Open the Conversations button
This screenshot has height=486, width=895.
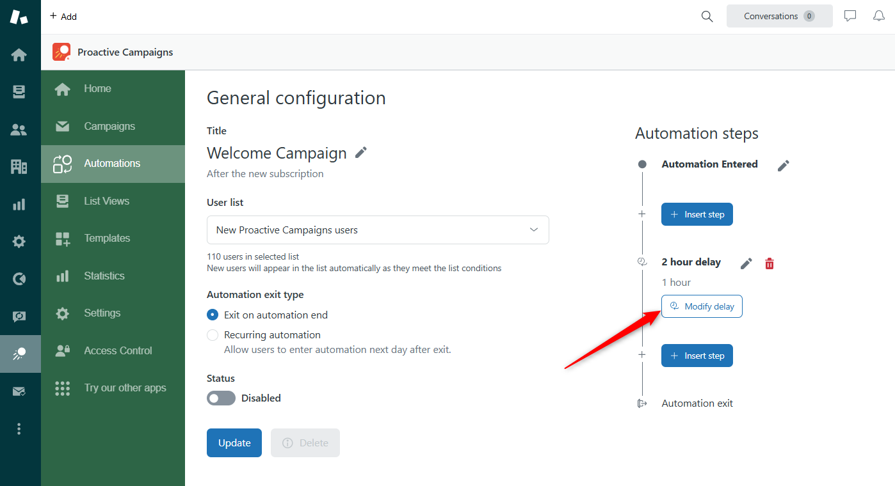click(779, 16)
